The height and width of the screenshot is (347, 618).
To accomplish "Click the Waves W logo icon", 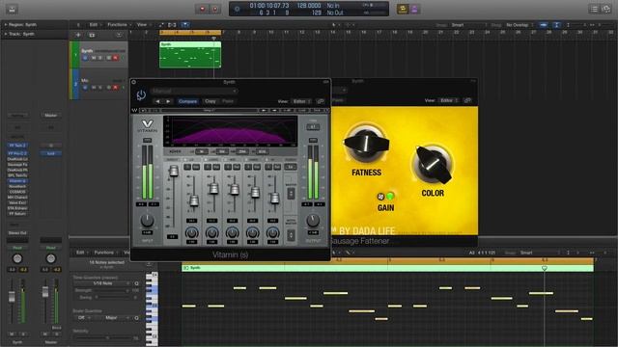I will [134, 110].
